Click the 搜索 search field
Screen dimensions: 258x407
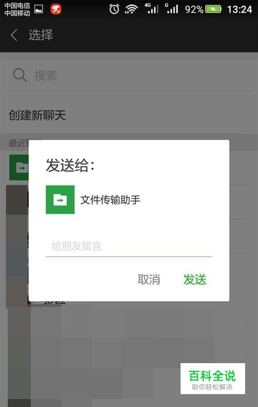click(128, 75)
